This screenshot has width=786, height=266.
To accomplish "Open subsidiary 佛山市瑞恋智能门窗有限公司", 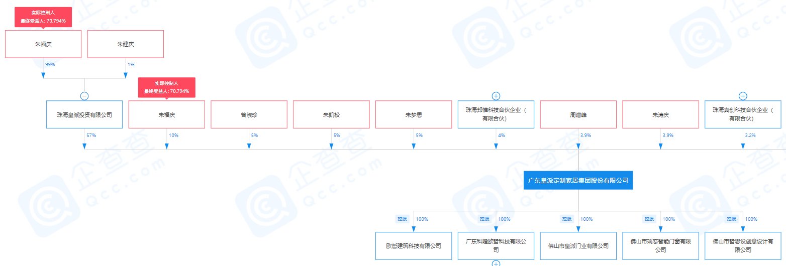I will [660, 246].
